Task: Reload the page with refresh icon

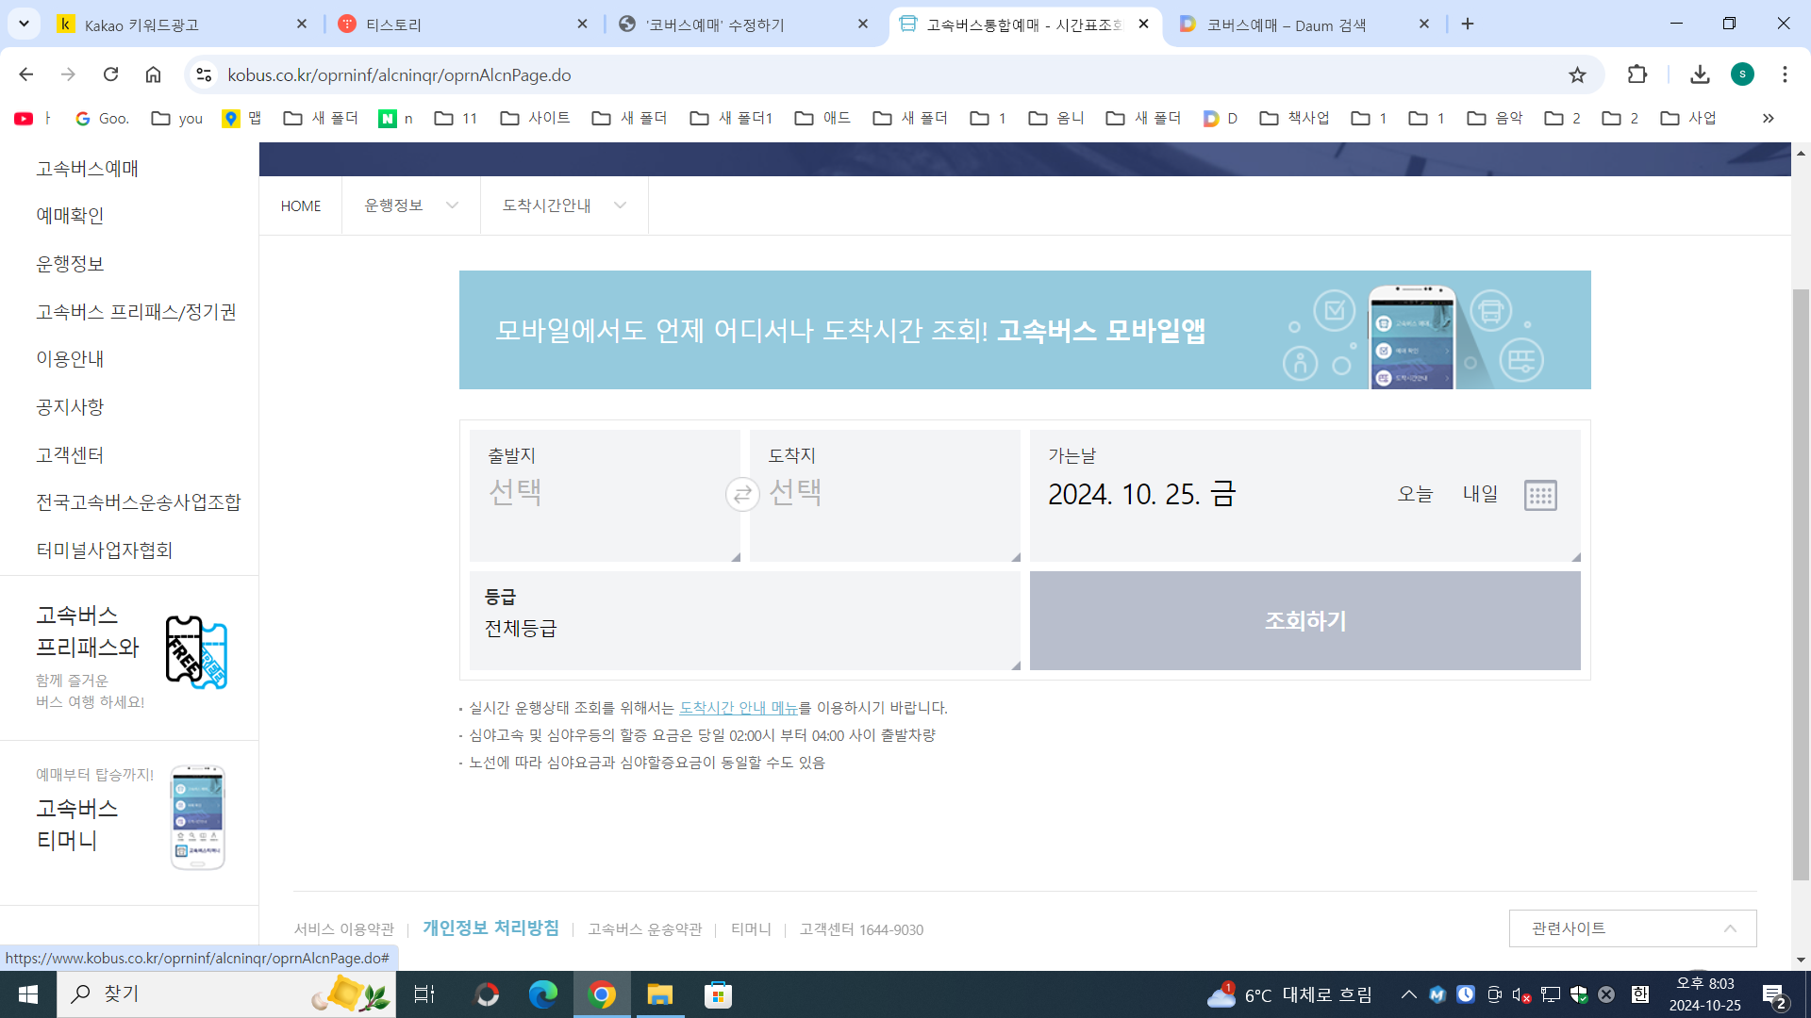Action: 111,74
